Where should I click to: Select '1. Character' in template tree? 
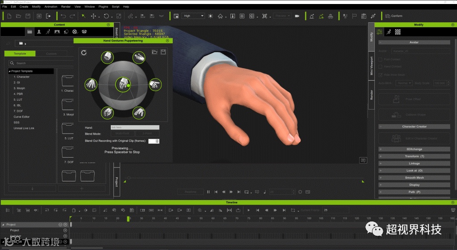pyautogui.click(x=21, y=77)
